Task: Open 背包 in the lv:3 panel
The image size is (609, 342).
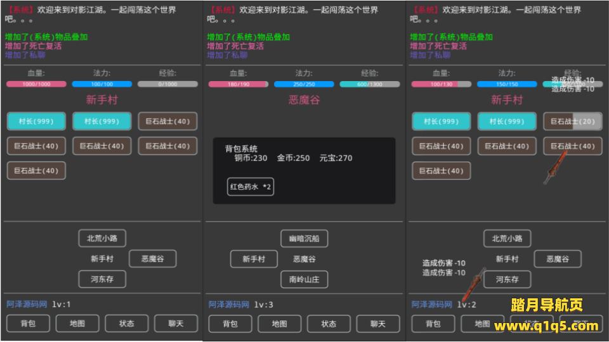Action: click(230, 324)
